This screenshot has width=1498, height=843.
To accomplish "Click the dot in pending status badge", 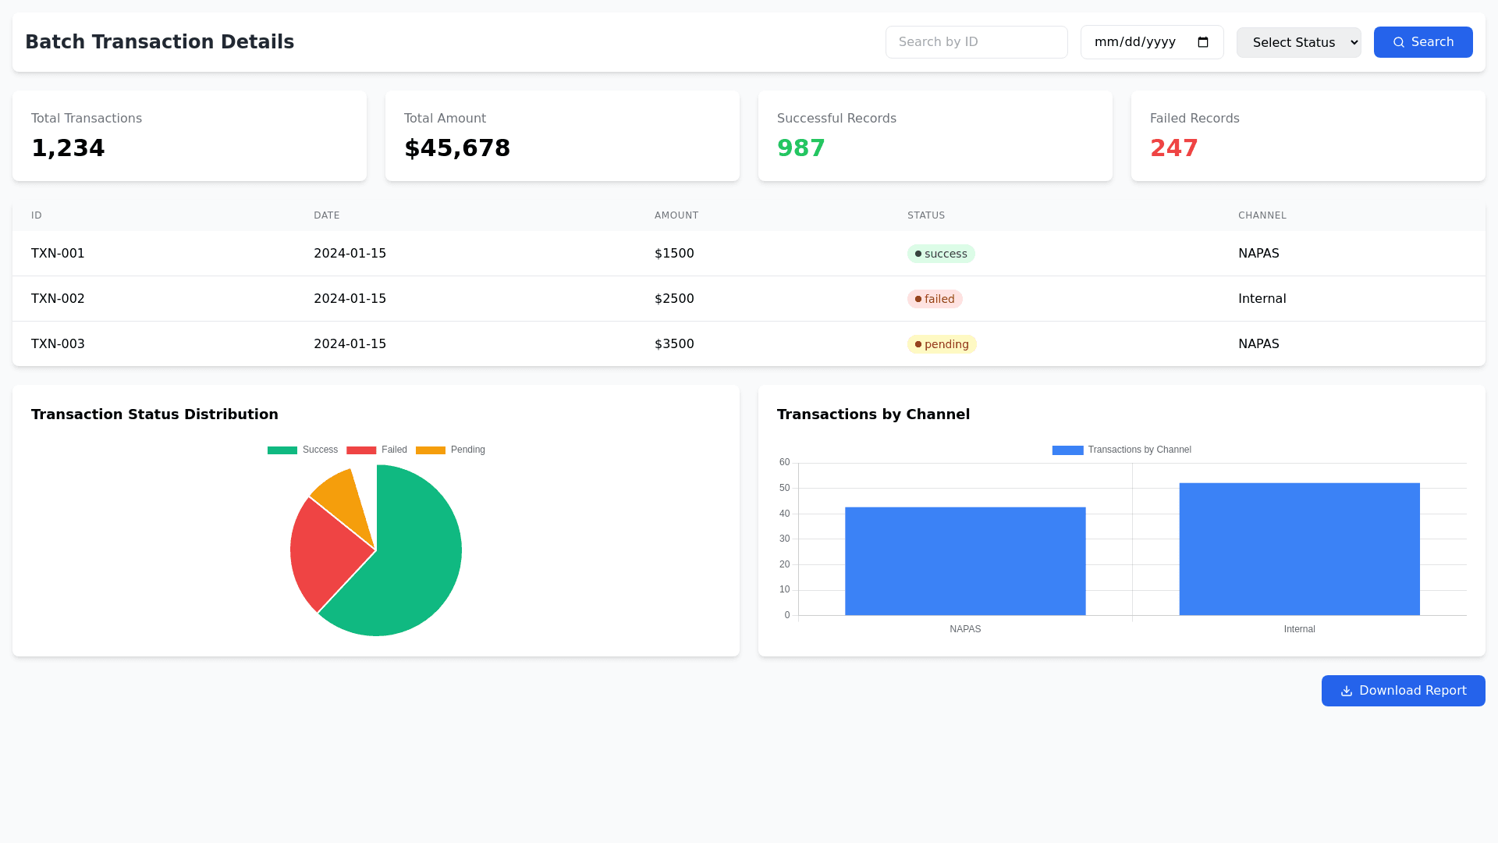I will tap(918, 344).
